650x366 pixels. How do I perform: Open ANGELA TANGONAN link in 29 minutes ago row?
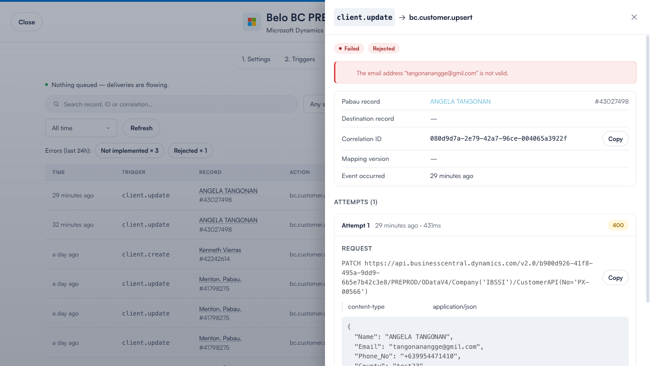(x=228, y=191)
